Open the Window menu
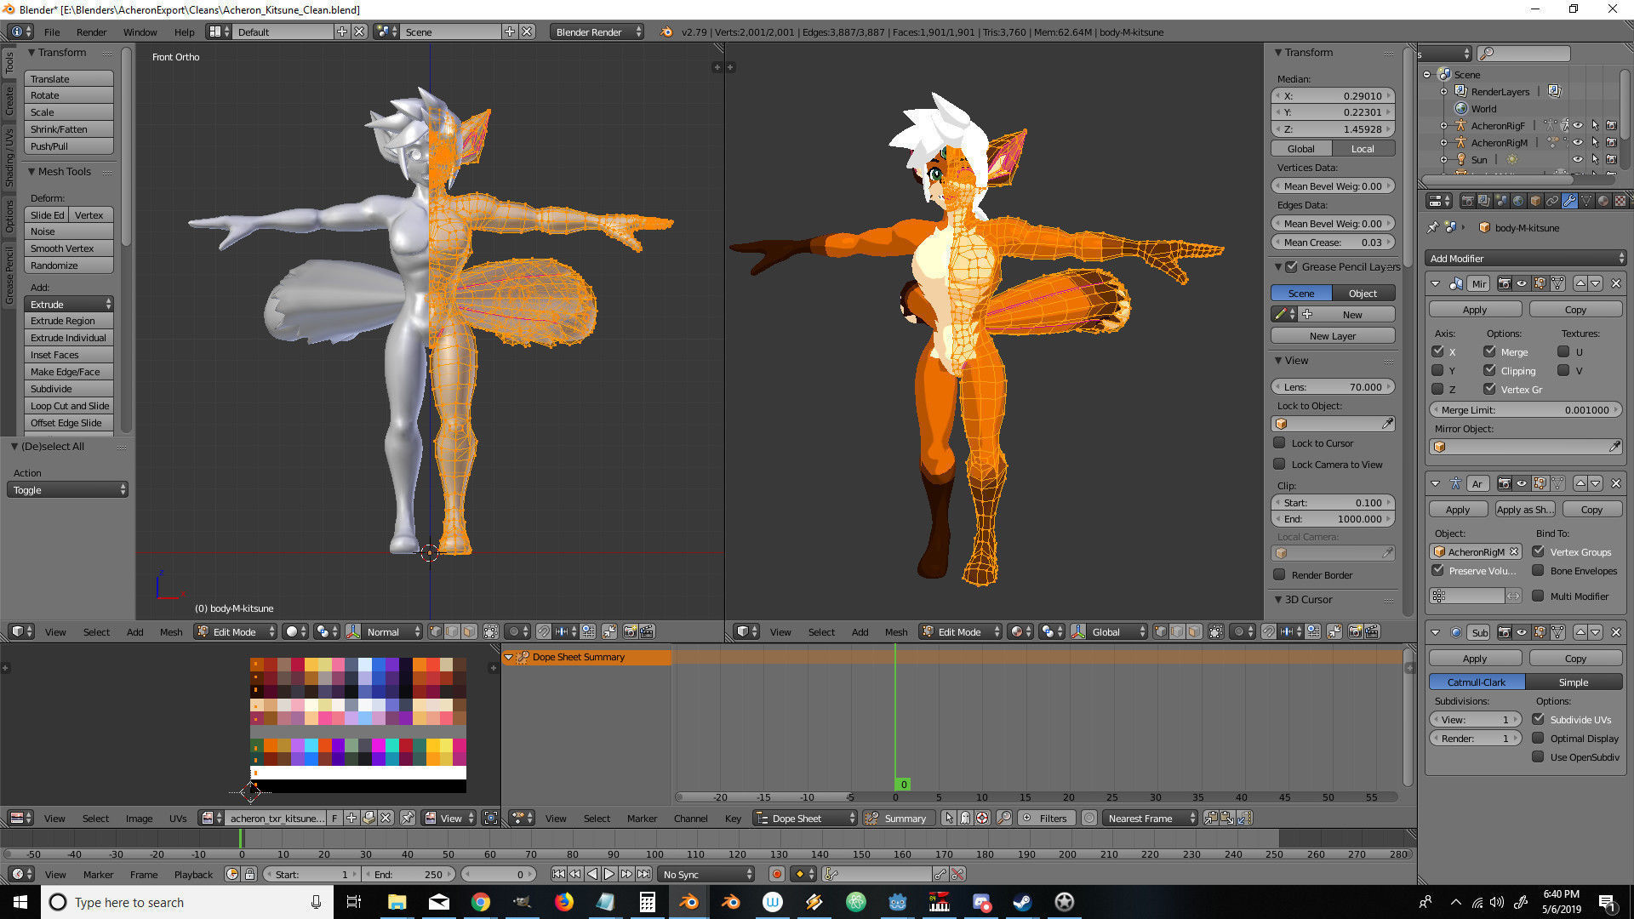 pyautogui.click(x=140, y=32)
